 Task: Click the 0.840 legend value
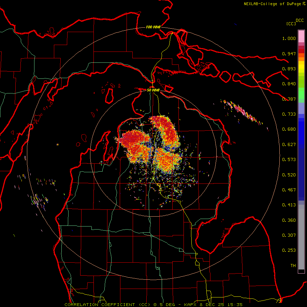(x=289, y=84)
